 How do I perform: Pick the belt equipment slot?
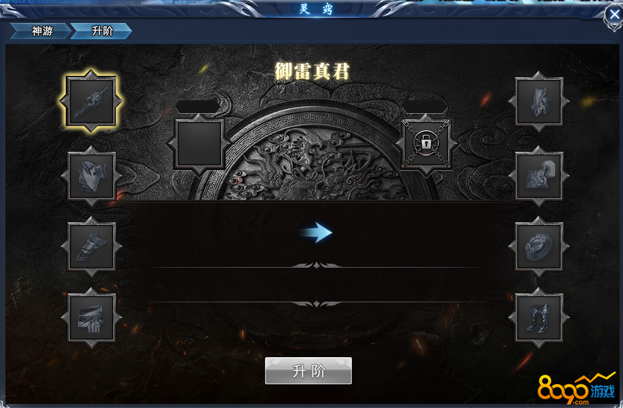click(x=91, y=317)
